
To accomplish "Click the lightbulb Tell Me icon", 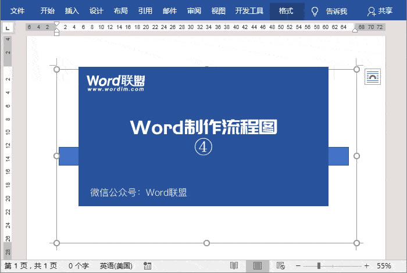I will [x=315, y=11].
